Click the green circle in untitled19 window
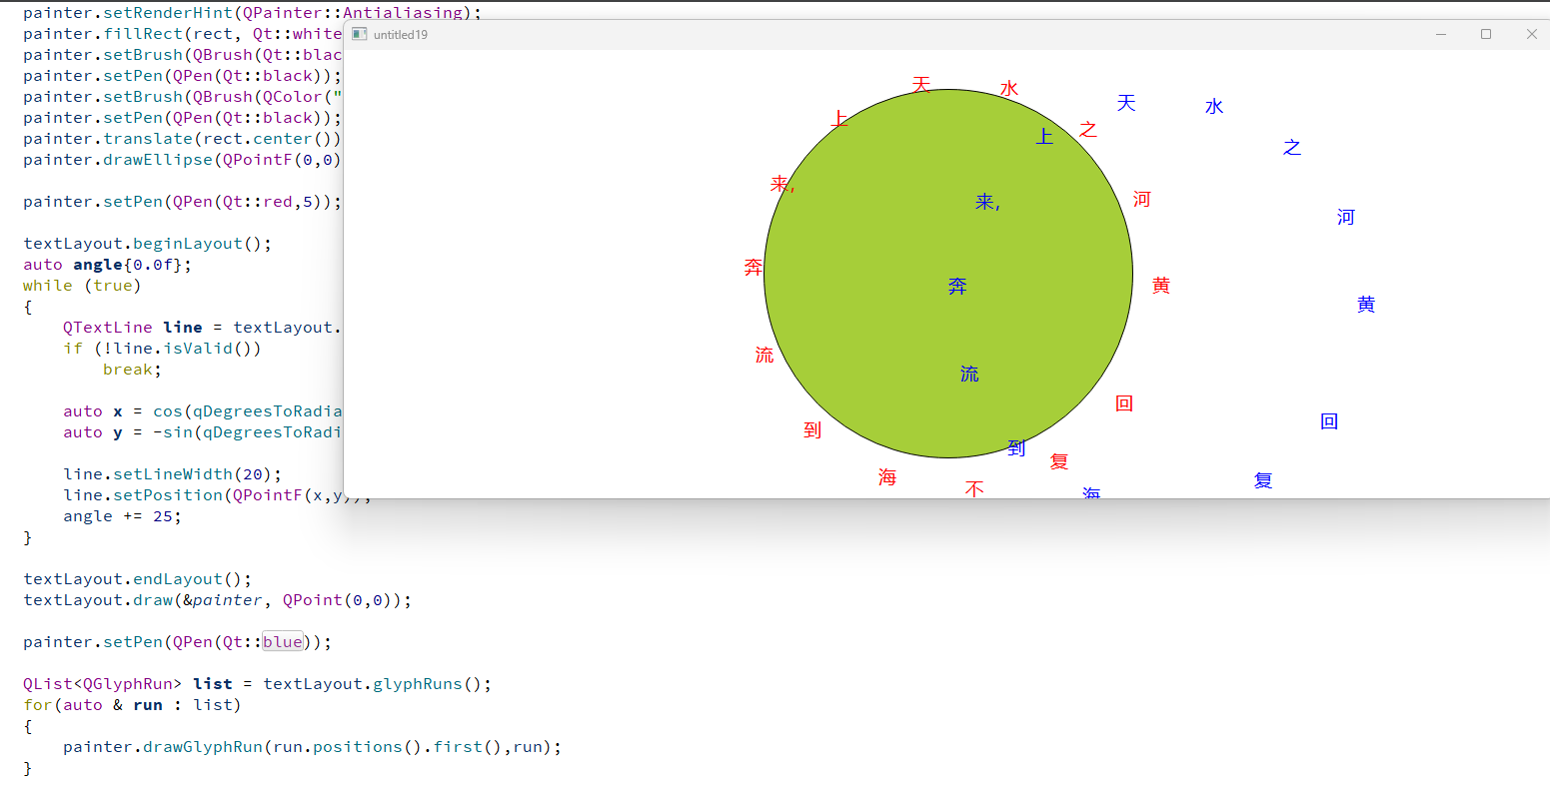The width and height of the screenshot is (1550, 789). tap(948, 274)
